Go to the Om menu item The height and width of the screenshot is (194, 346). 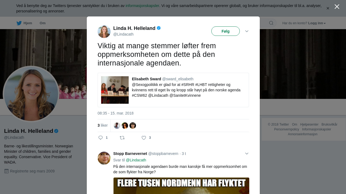[x=43, y=23]
